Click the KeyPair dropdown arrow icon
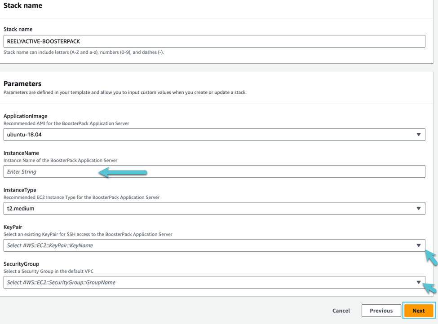The height and width of the screenshot is (324, 438). click(x=418, y=245)
